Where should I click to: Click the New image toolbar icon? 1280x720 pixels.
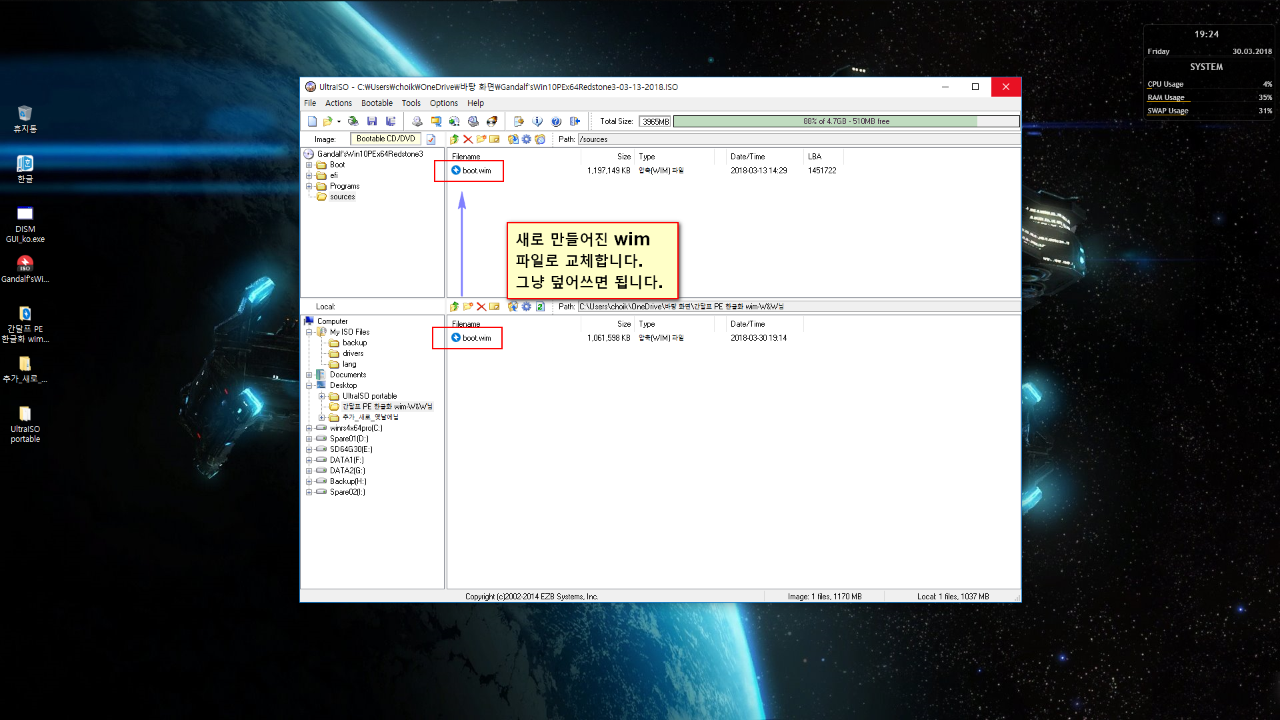312,121
